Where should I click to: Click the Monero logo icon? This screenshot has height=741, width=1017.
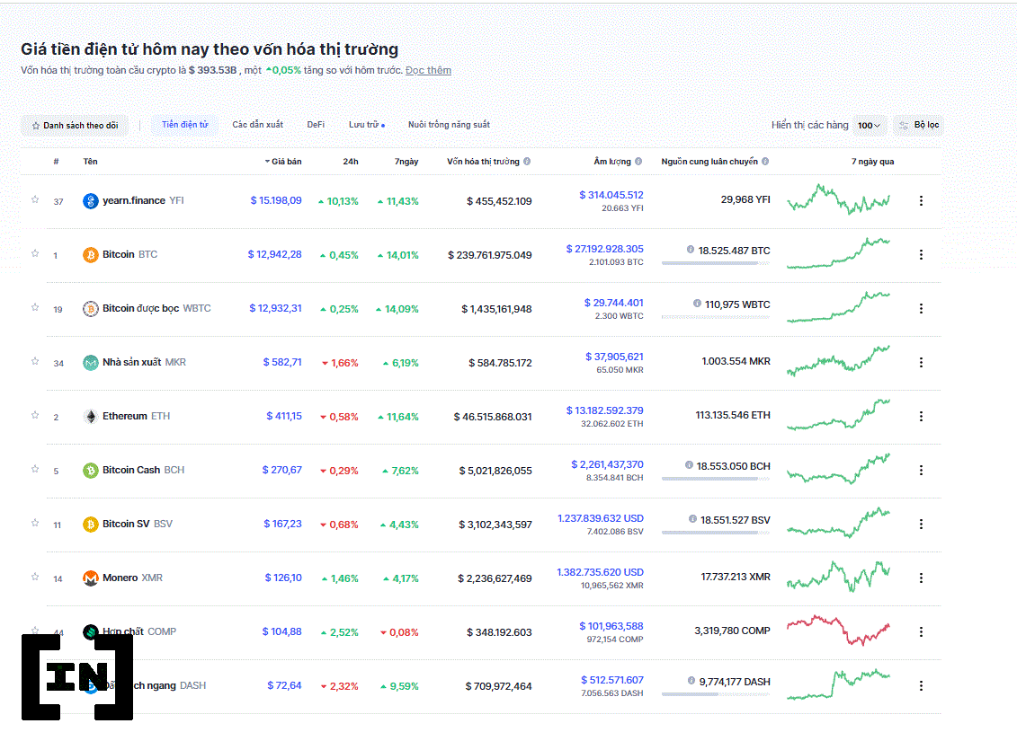tap(90, 578)
